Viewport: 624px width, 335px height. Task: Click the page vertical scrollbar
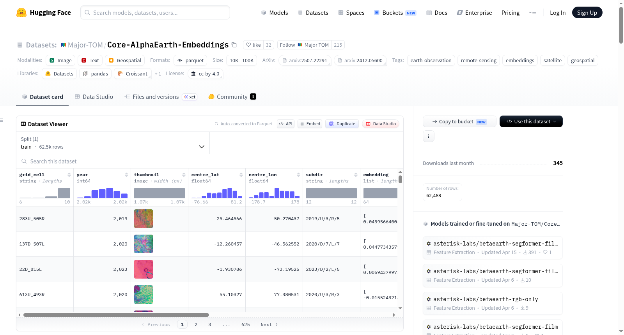pos(621,25)
